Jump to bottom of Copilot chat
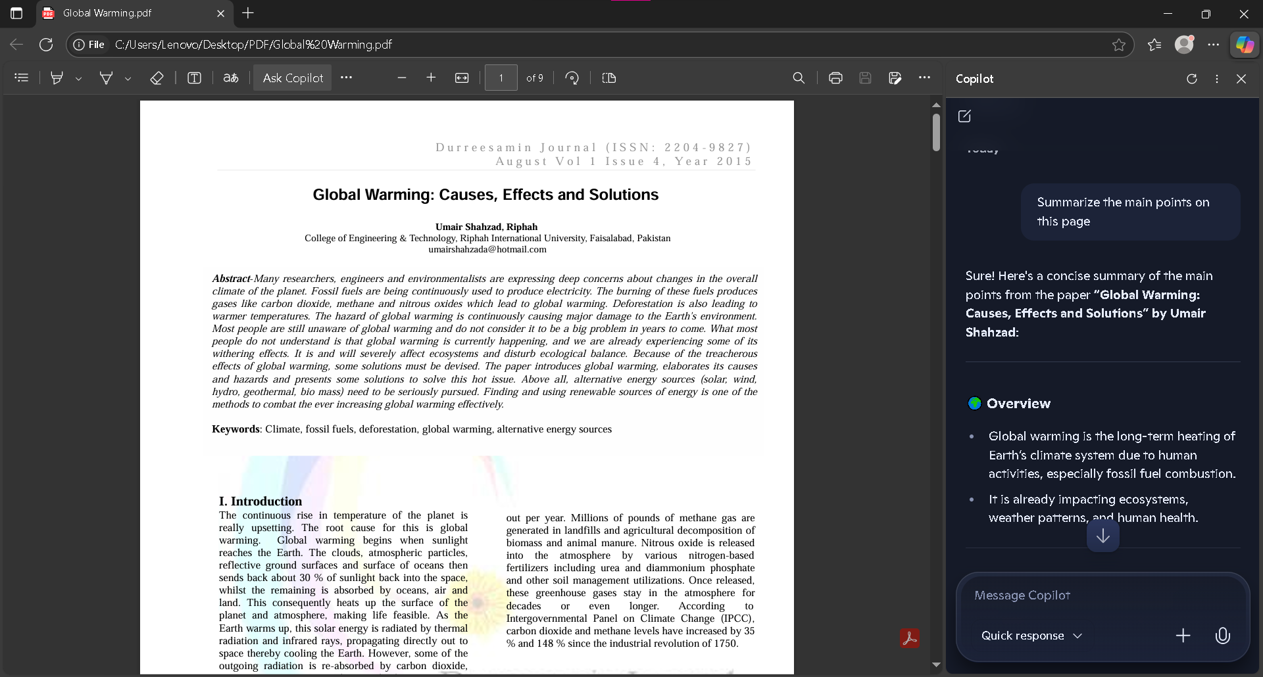 point(1103,536)
